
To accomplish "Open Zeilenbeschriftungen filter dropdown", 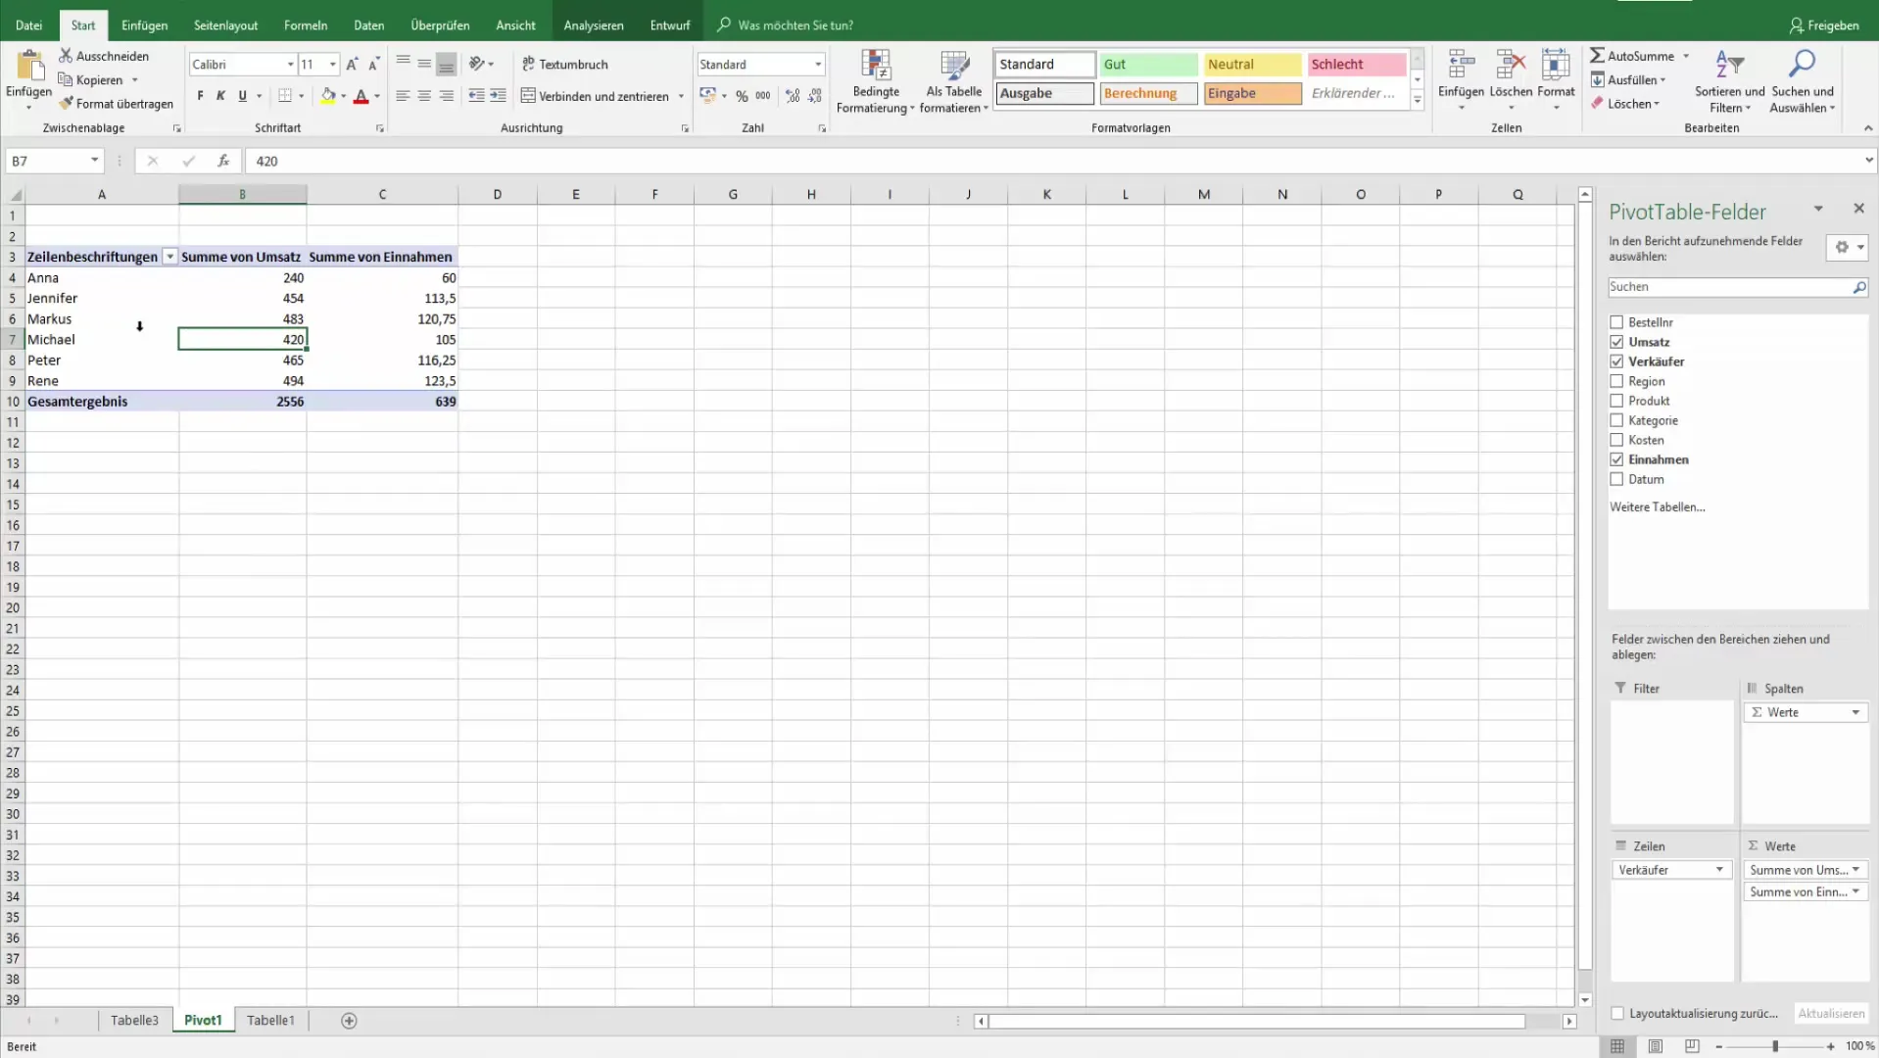I will [169, 257].
